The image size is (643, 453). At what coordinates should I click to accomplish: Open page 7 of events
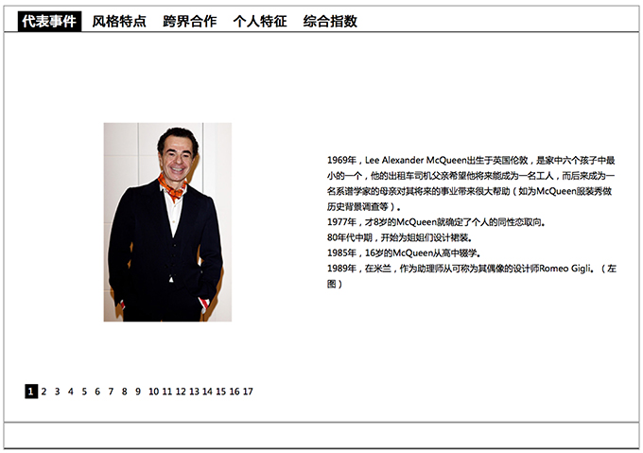(111, 392)
